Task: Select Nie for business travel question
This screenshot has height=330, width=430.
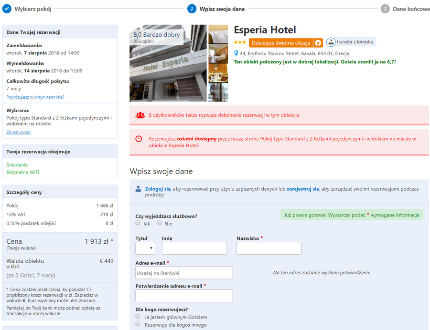Action: [159, 223]
